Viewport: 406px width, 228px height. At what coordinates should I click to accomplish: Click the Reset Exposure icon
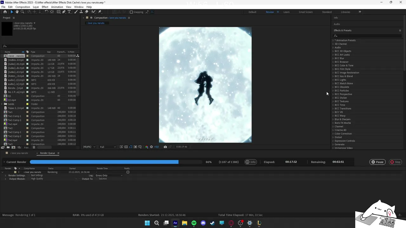[x=151, y=147]
